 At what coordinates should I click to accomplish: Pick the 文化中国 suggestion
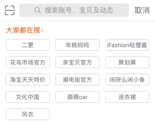[x=28, y=97]
